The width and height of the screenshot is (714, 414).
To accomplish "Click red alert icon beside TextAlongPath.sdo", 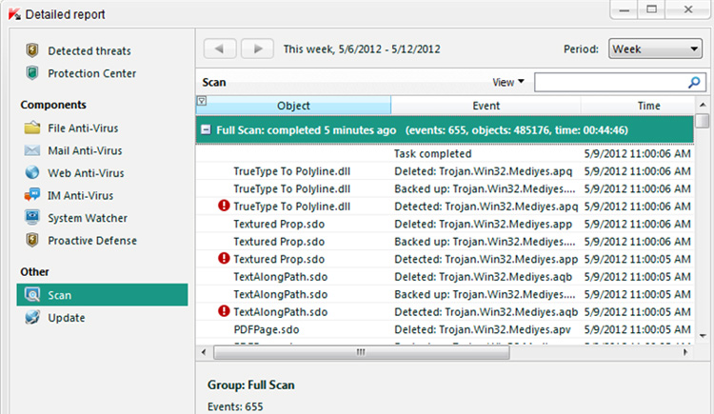I will (225, 311).
